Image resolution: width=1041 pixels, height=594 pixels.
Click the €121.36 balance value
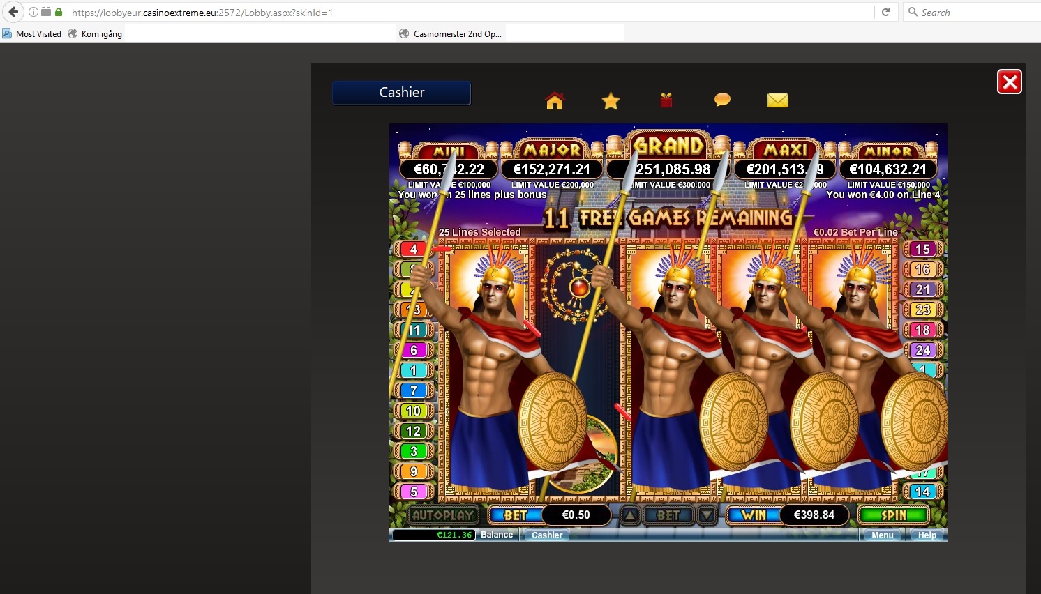(x=434, y=535)
